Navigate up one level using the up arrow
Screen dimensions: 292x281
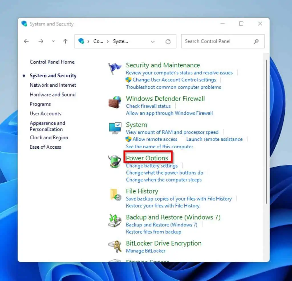coord(65,41)
